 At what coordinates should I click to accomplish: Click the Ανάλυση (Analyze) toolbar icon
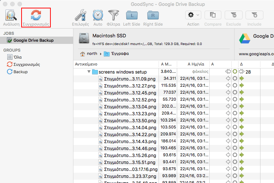click(x=11, y=15)
